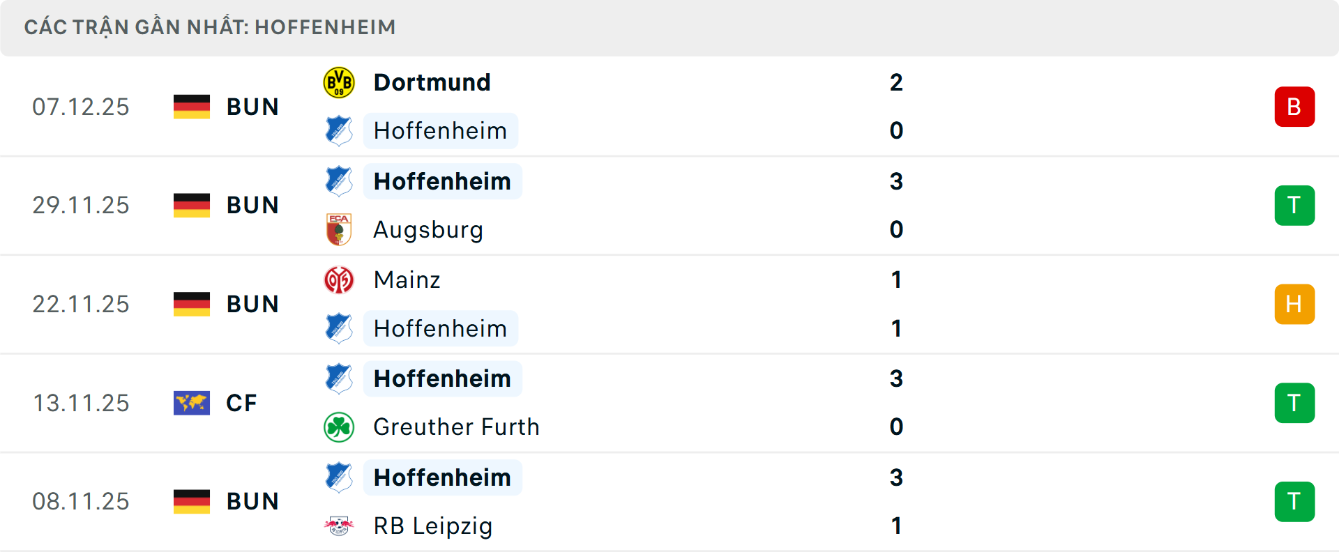Click the highlighted Hoffenheim name in the Augsburg match
Viewport: 1339px width, 552px height.
(x=442, y=181)
